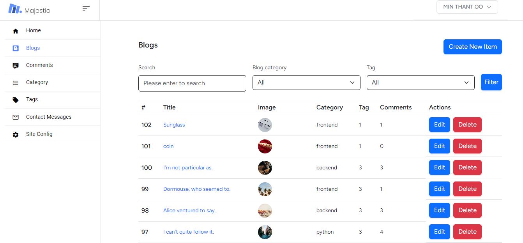The image size is (523, 243).
Task: Click the Home house icon
Action: 16,31
